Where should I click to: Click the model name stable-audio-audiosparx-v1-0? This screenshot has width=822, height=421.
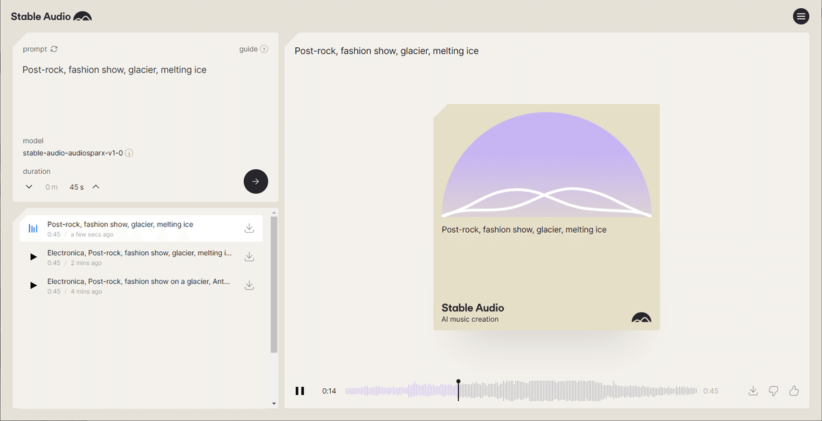coord(73,153)
